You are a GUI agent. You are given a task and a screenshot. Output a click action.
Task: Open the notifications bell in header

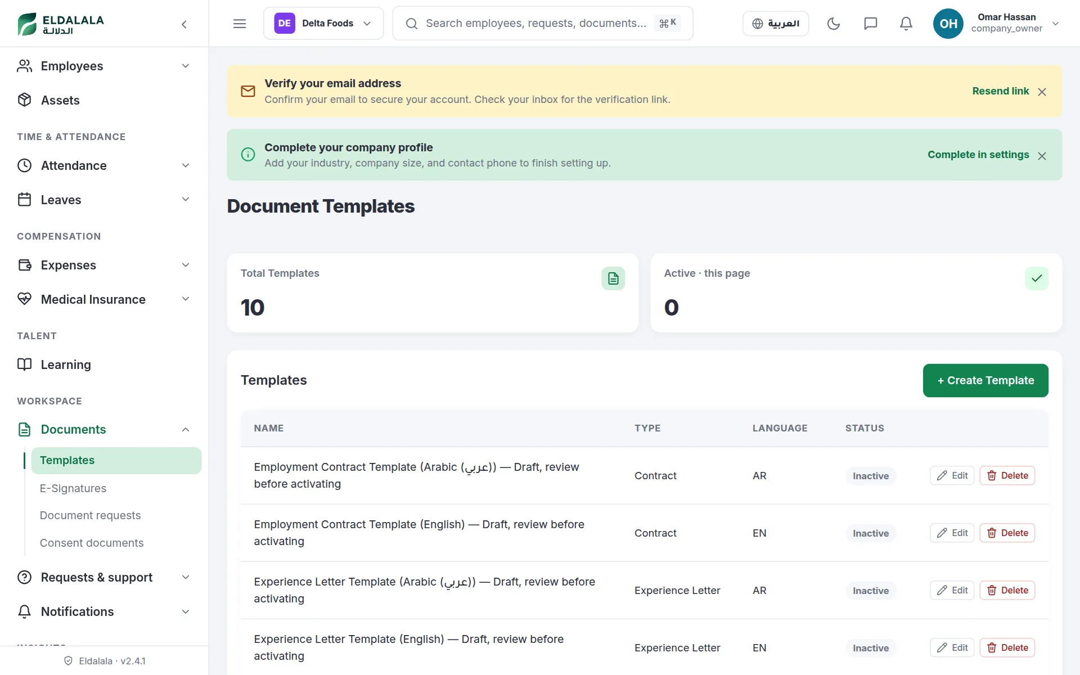click(906, 24)
